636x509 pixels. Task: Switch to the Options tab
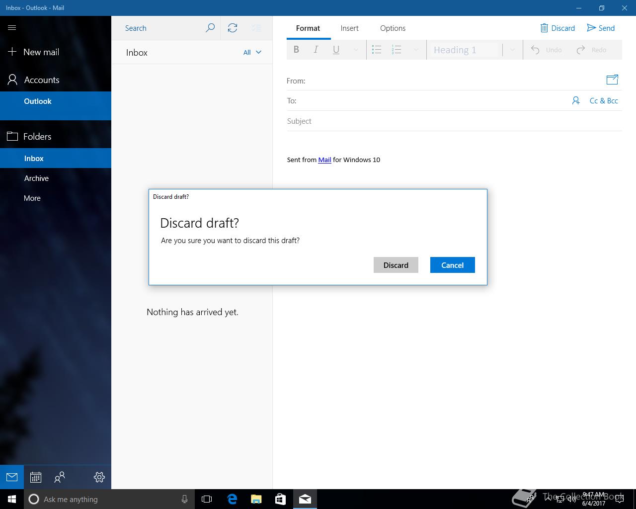coord(393,28)
